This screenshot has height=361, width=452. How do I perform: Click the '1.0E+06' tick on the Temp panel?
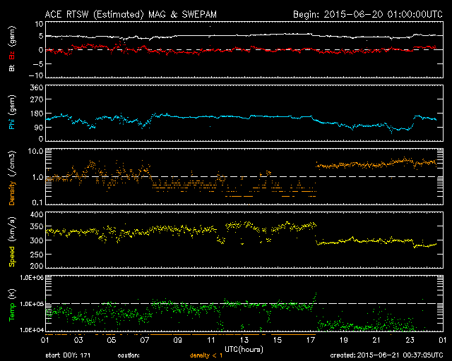[x=32, y=278]
